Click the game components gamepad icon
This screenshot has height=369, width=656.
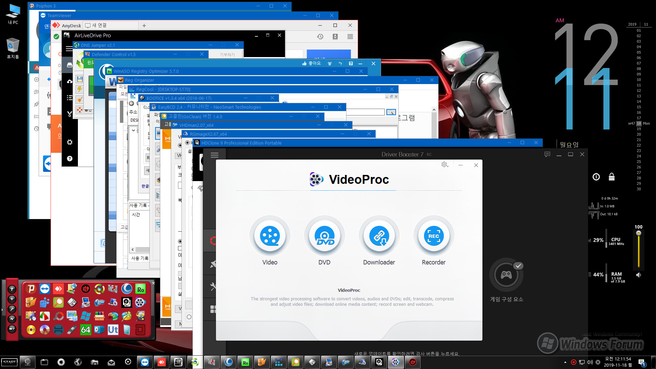click(506, 275)
